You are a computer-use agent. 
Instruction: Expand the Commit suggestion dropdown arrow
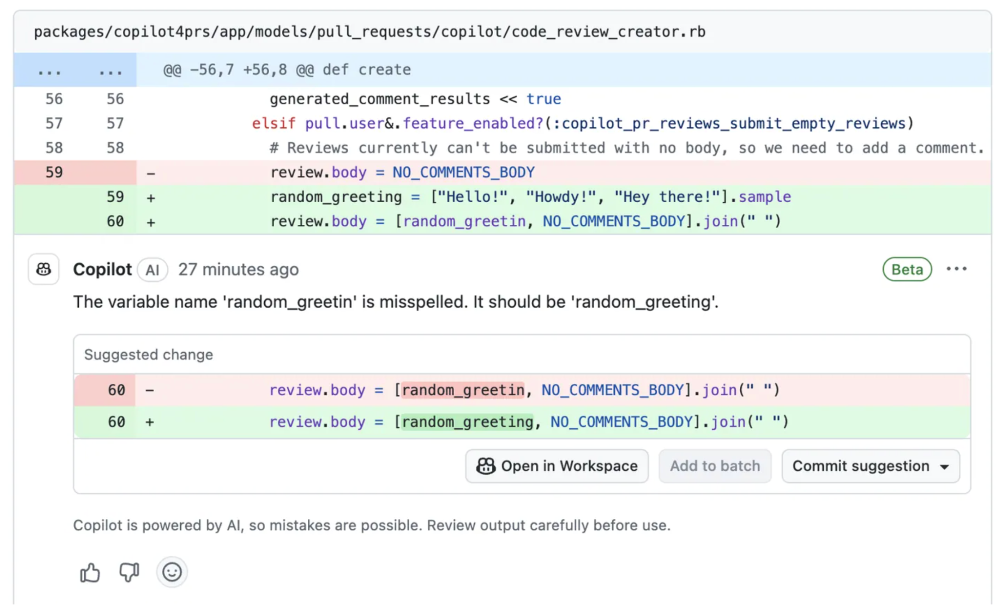click(945, 467)
